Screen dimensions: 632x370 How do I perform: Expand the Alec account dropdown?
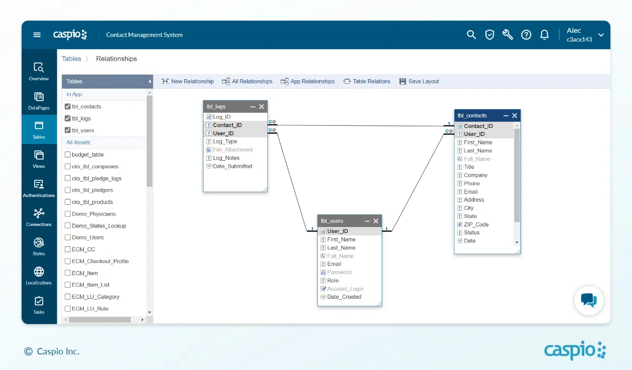click(x=601, y=35)
